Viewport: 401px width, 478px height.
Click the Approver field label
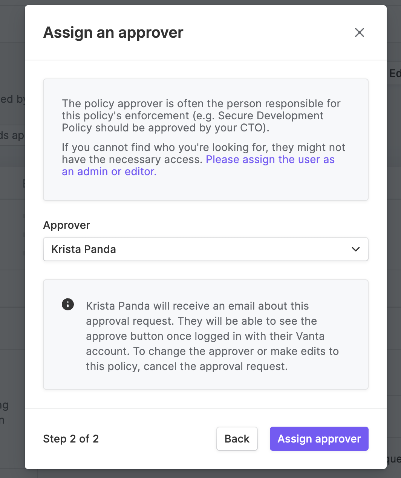click(67, 225)
